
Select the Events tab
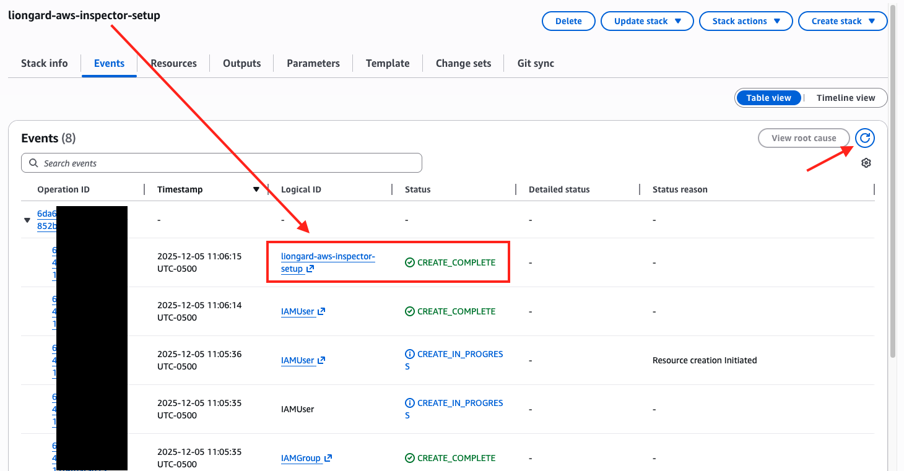click(x=109, y=63)
